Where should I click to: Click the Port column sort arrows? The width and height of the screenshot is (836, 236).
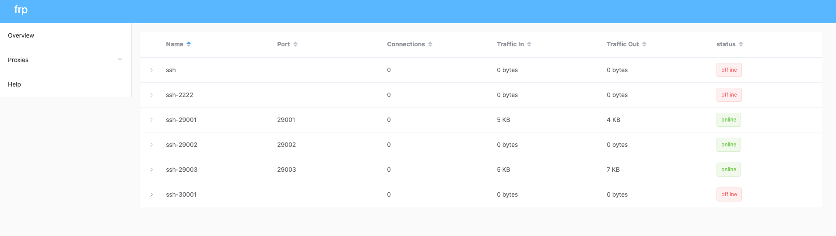[295, 44]
